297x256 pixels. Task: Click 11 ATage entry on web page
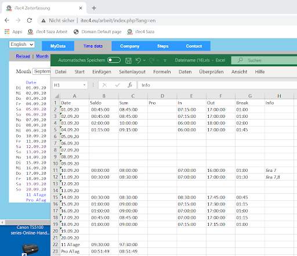[36, 194]
